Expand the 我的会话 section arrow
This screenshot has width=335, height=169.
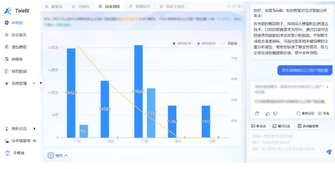tap(34, 129)
